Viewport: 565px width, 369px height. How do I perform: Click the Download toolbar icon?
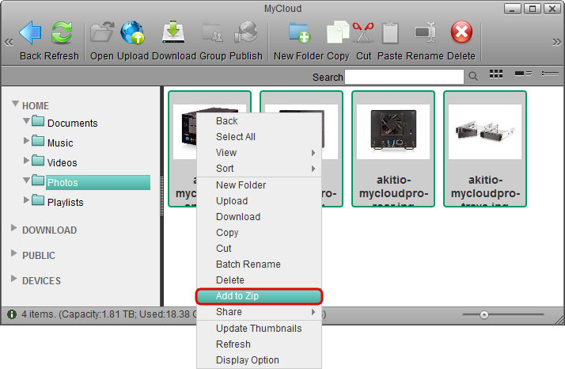(173, 33)
